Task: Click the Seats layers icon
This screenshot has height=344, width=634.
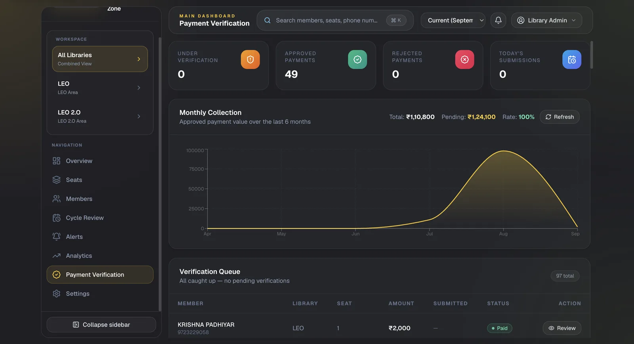Action: 57,180
